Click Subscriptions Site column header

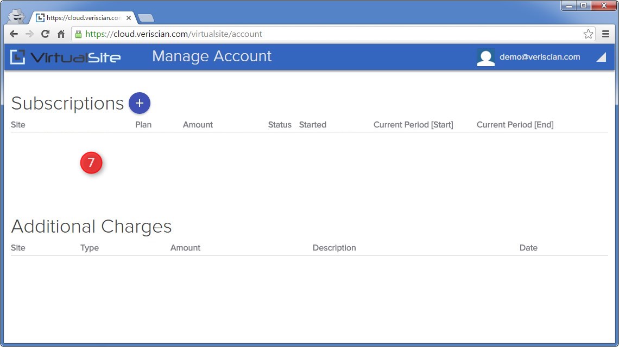[x=18, y=125]
